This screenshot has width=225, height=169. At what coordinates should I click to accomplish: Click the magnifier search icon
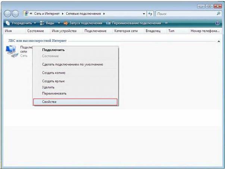[218, 14]
